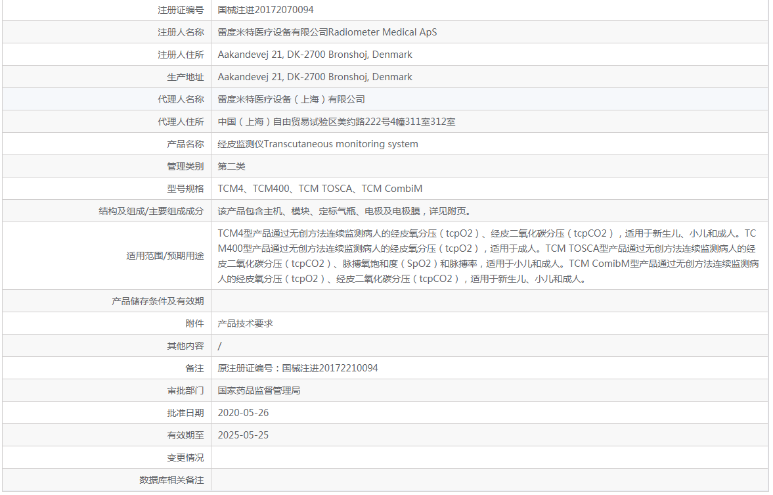
Task: Click the 审批部门 label
Action: (x=185, y=390)
